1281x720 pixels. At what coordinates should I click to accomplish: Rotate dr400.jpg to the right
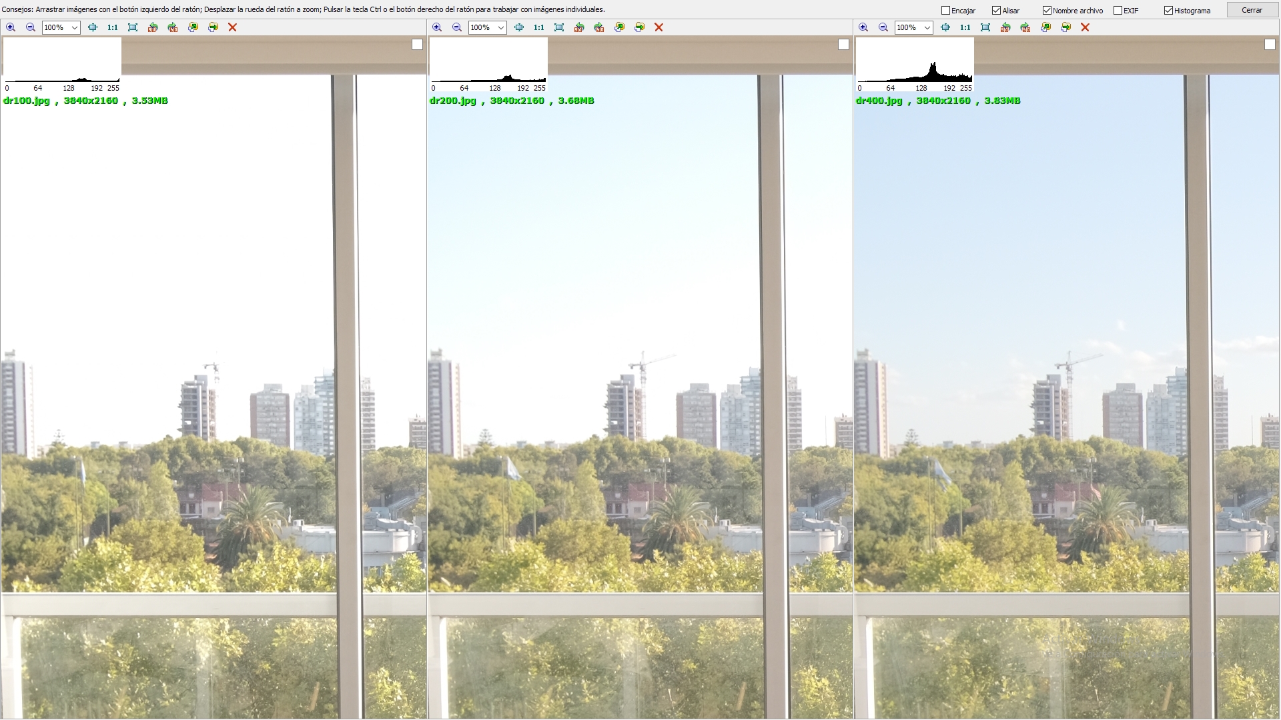[1025, 27]
